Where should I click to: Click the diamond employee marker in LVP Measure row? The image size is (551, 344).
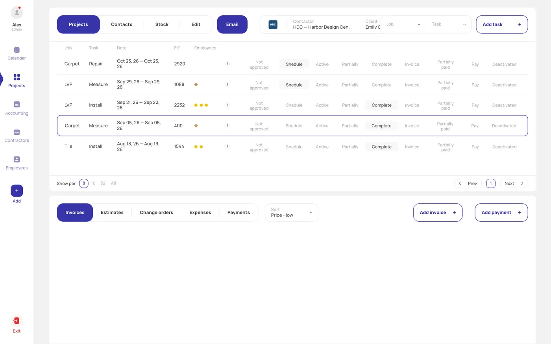pyautogui.click(x=196, y=85)
